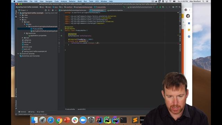
Task: Click the locate/scroll-from-source target icon in Project panel
Action: click(x=45, y=10)
